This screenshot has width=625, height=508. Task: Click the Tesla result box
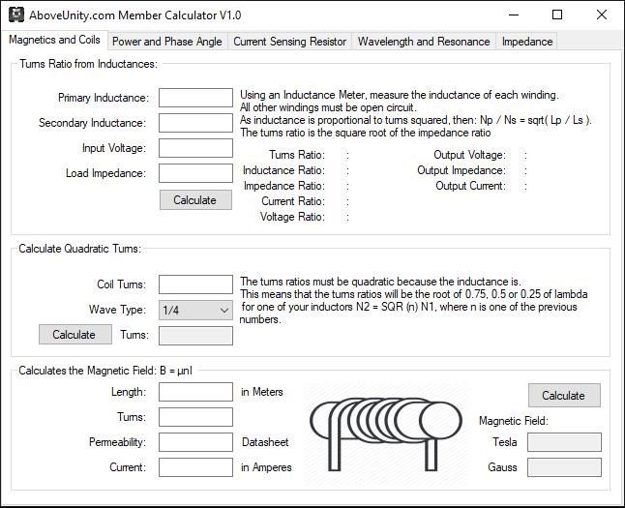click(564, 442)
